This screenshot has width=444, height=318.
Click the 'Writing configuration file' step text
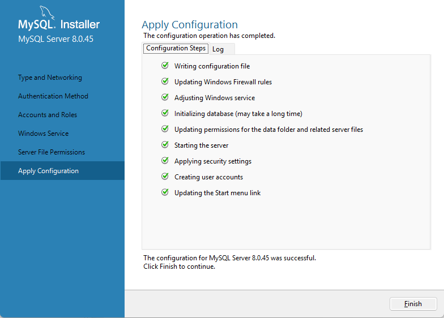tap(212, 66)
